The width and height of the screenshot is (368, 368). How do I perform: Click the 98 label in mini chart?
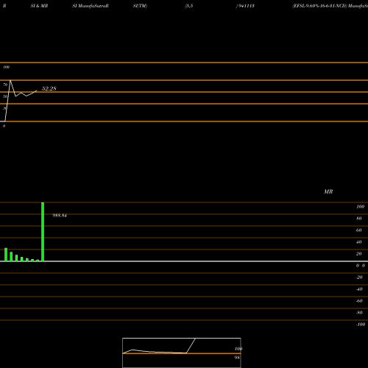(x=237, y=358)
